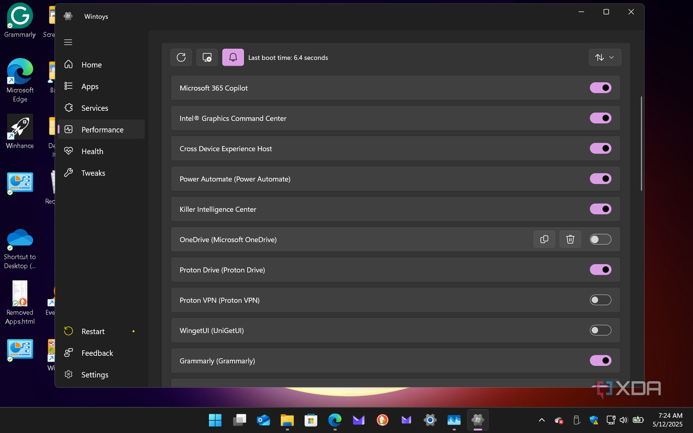693x433 pixels.
Task: Open the Services section
Action: (101, 108)
